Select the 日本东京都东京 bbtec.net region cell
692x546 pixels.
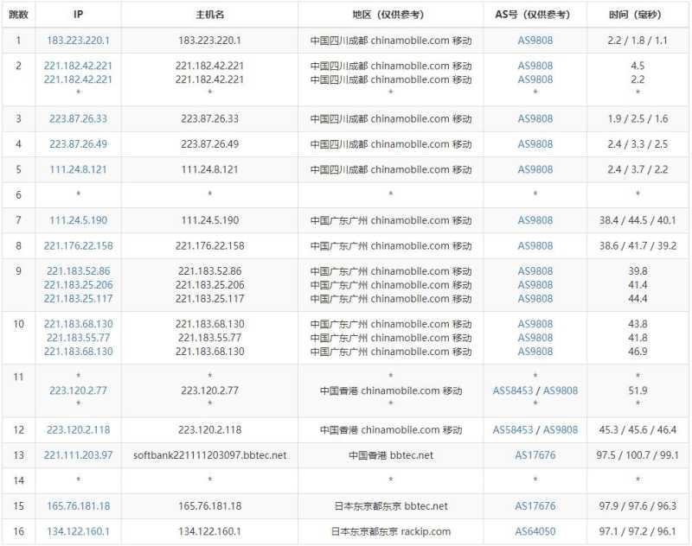click(x=391, y=506)
